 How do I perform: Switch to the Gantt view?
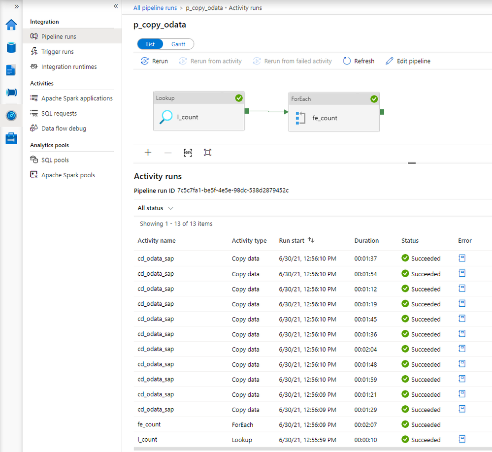178,44
